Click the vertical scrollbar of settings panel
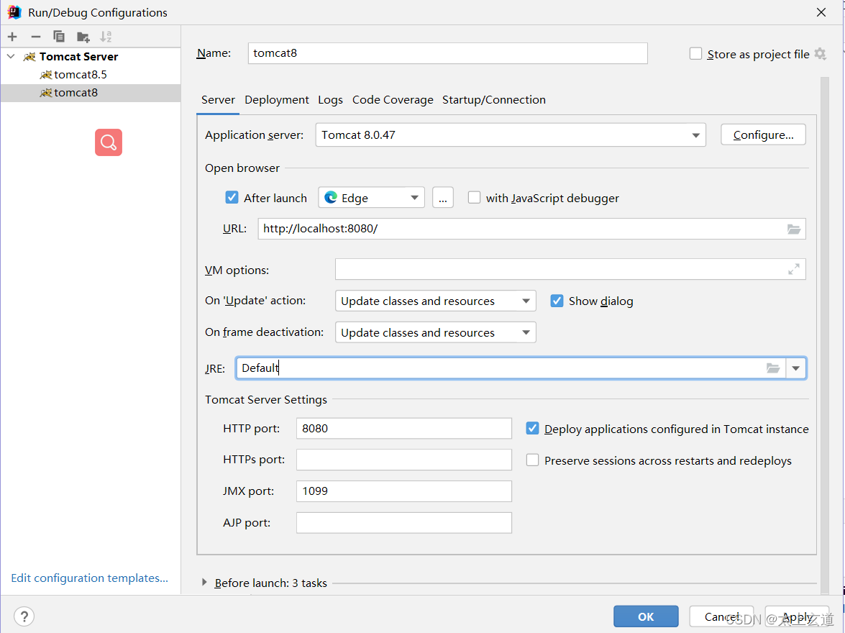 (x=825, y=334)
